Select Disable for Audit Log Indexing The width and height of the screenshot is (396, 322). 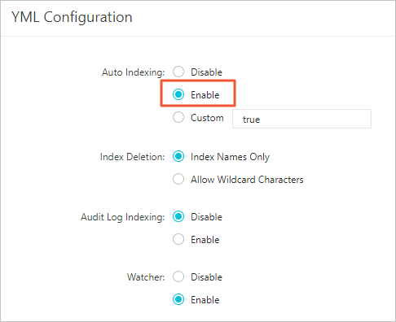pos(178,216)
